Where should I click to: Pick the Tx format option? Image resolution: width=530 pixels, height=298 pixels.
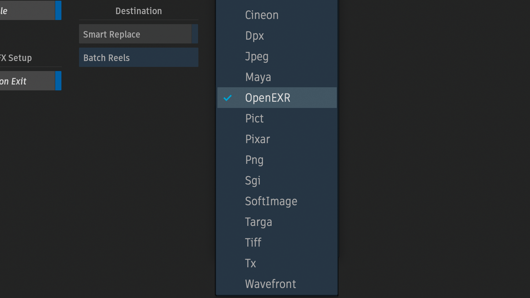pos(251,264)
